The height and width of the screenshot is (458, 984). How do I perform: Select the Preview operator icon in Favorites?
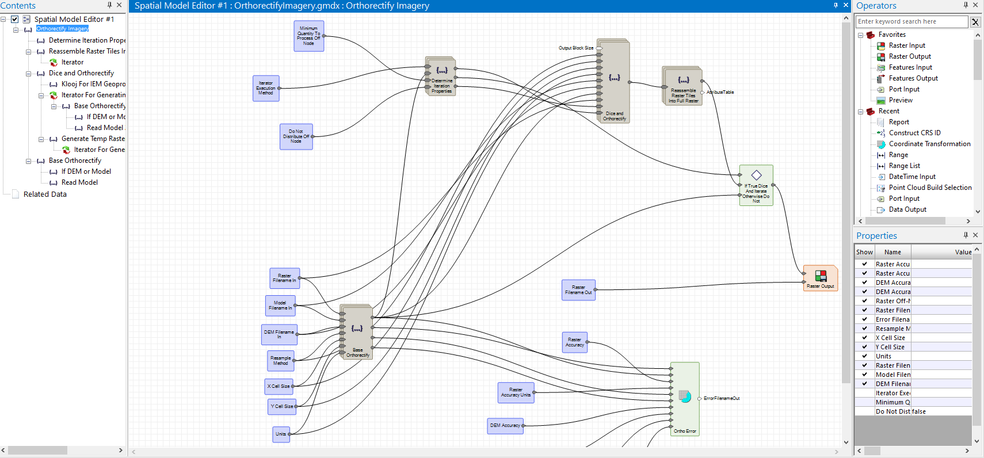(880, 100)
